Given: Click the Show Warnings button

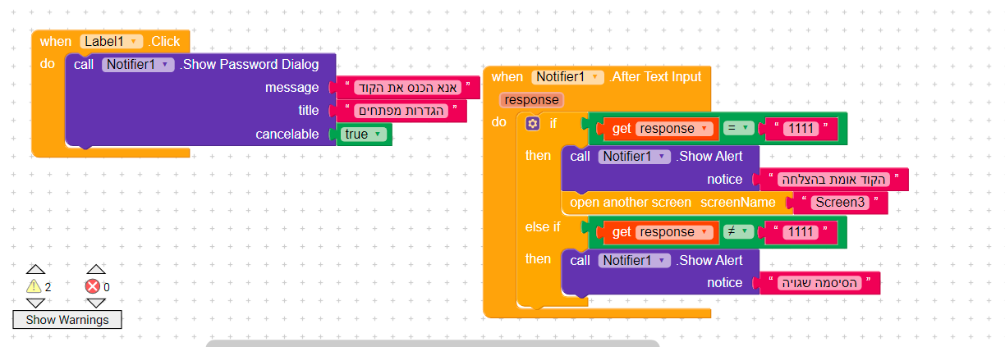Looking at the screenshot, I should click(67, 320).
